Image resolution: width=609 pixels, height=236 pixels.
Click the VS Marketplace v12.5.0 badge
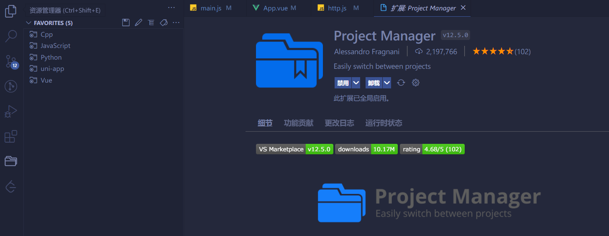[294, 149]
